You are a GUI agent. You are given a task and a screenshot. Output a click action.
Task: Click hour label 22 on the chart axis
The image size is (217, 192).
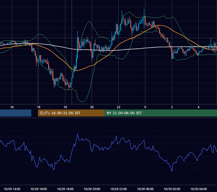coord(118,107)
